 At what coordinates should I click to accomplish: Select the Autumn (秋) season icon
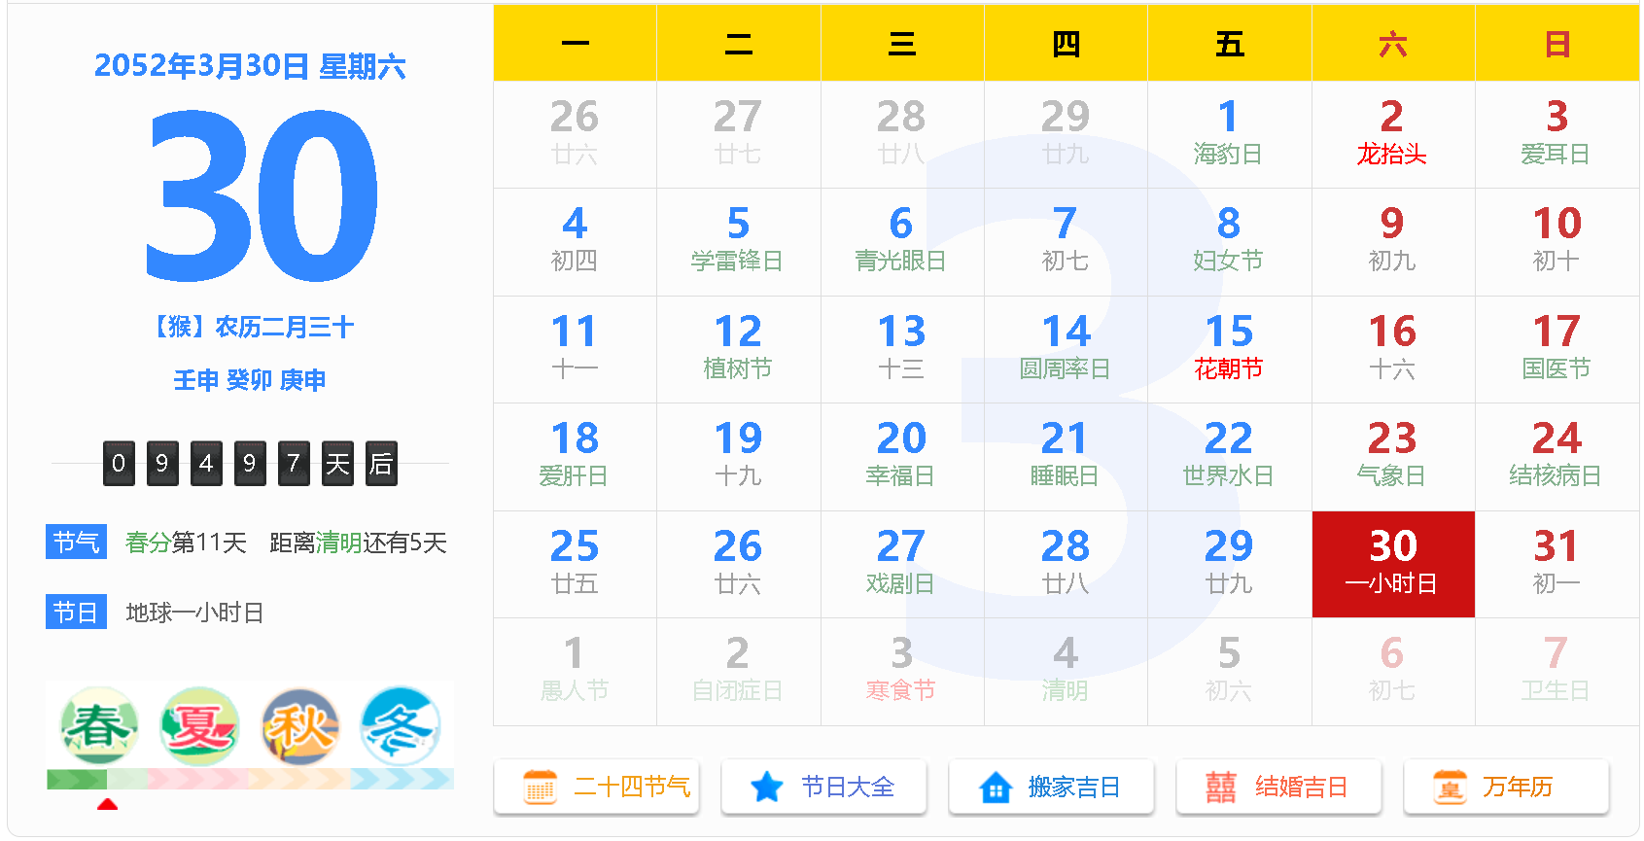pyautogui.click(x=300, y=726)
